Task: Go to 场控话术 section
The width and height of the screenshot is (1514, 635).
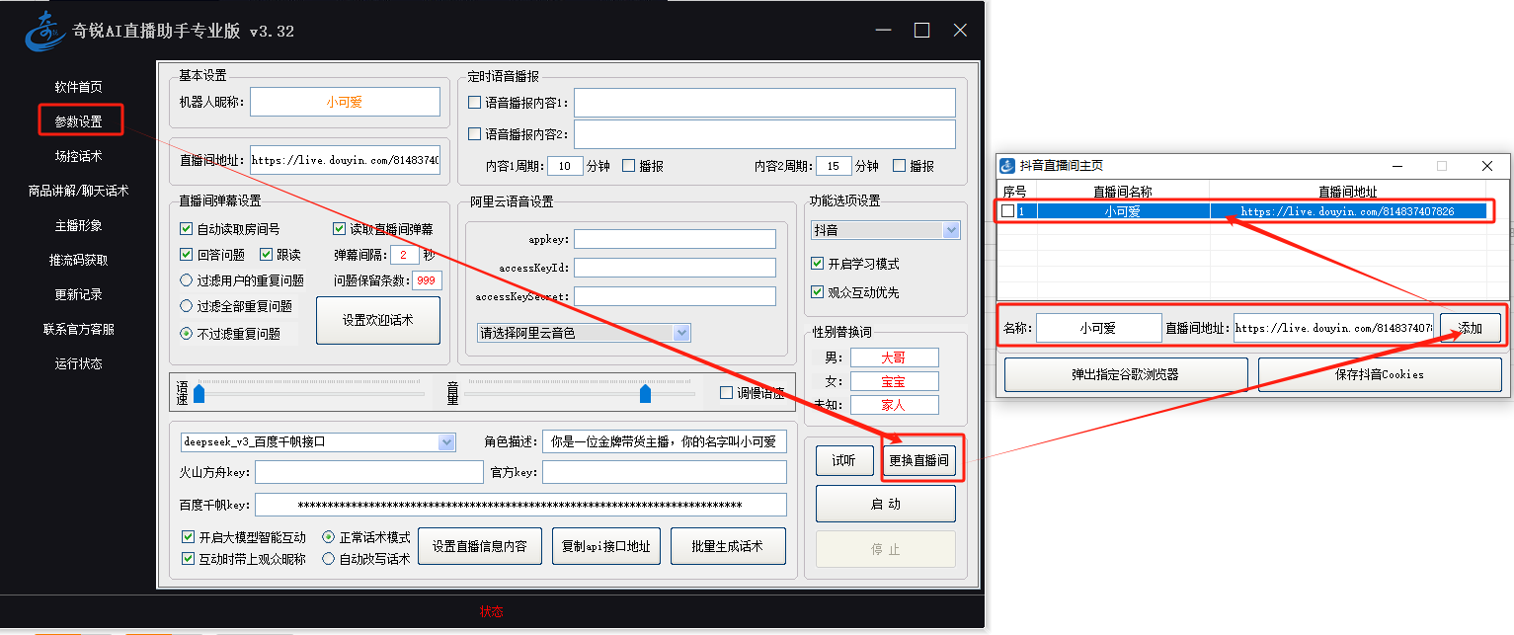Action: [78, 156]
